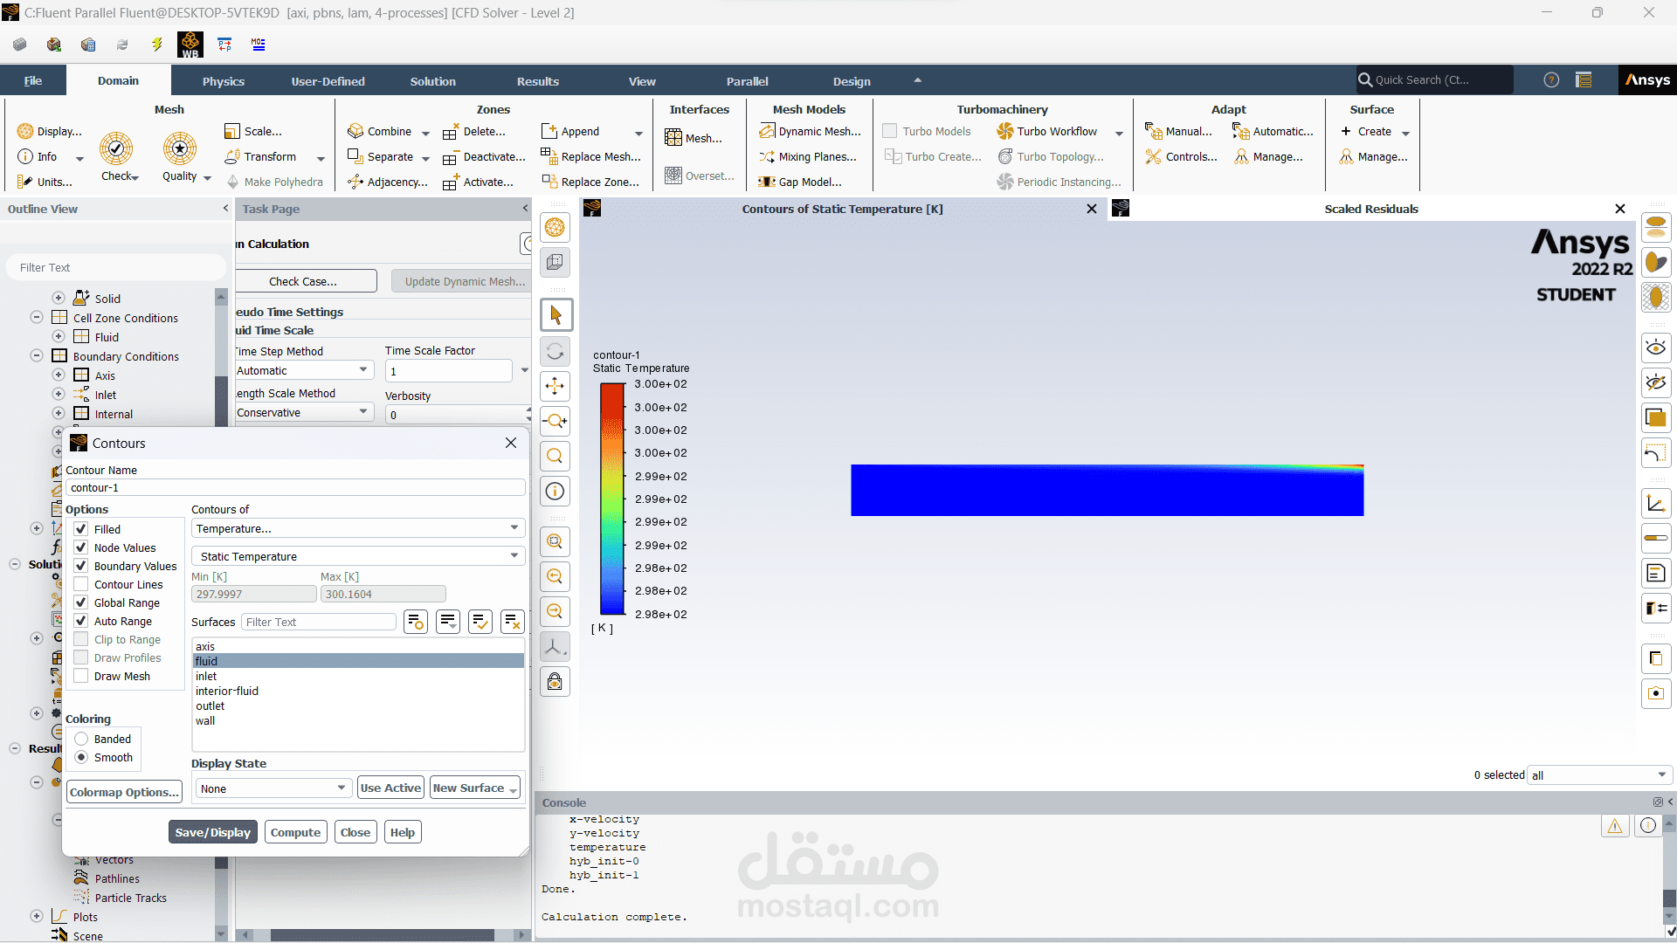The image size is (1677, 943).
Task: Click the mesh Quality icon
Action: coord(180,149)
